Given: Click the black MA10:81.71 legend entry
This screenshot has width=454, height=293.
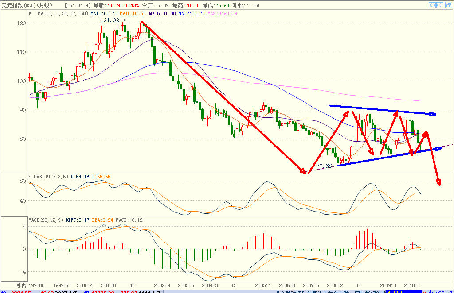Looking at the screenshot, I should click(x=104, y=13).
